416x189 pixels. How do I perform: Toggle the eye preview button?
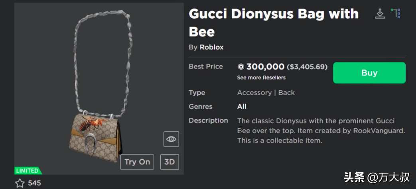(171, 139)
